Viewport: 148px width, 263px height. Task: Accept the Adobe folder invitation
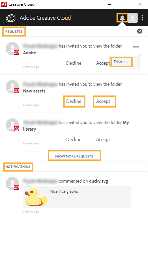(x=103, y=63)
